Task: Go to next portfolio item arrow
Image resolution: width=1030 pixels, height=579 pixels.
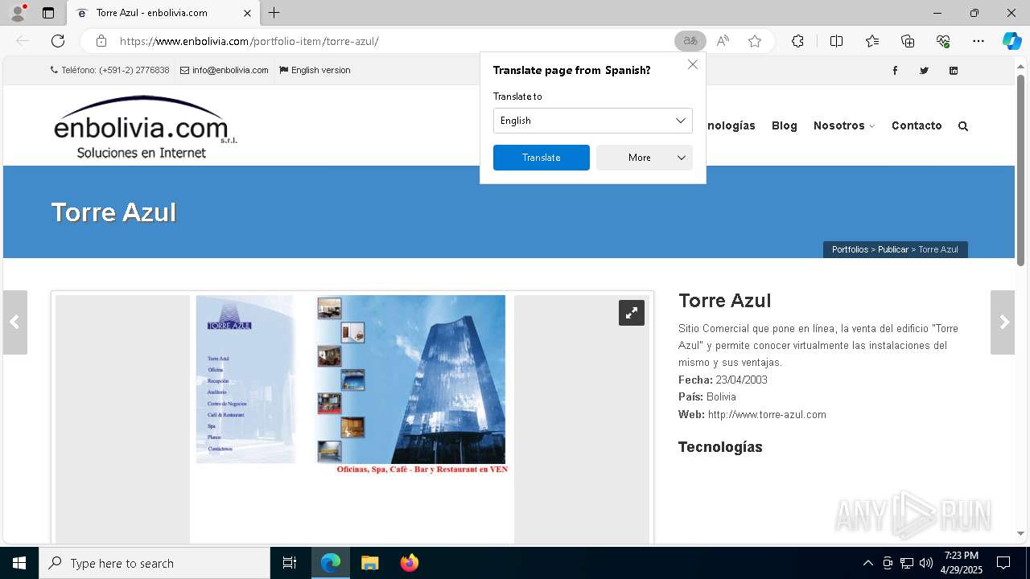Action: [1003, 322]
